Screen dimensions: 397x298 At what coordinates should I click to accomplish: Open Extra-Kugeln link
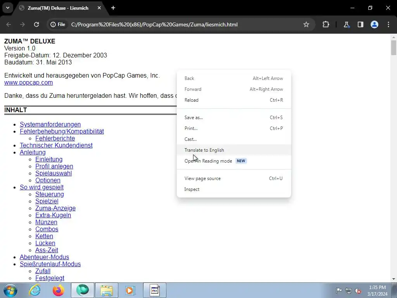(x=53, y=215)
